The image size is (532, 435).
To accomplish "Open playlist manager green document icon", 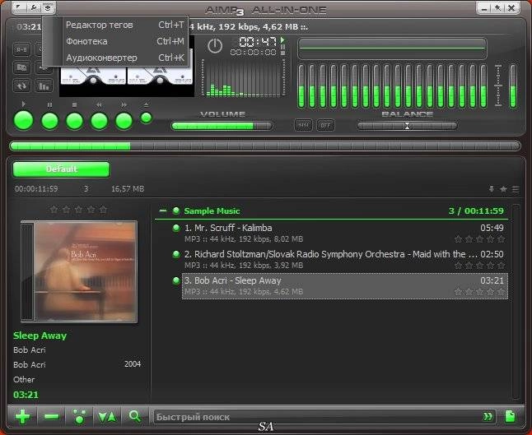I will 510,416.
